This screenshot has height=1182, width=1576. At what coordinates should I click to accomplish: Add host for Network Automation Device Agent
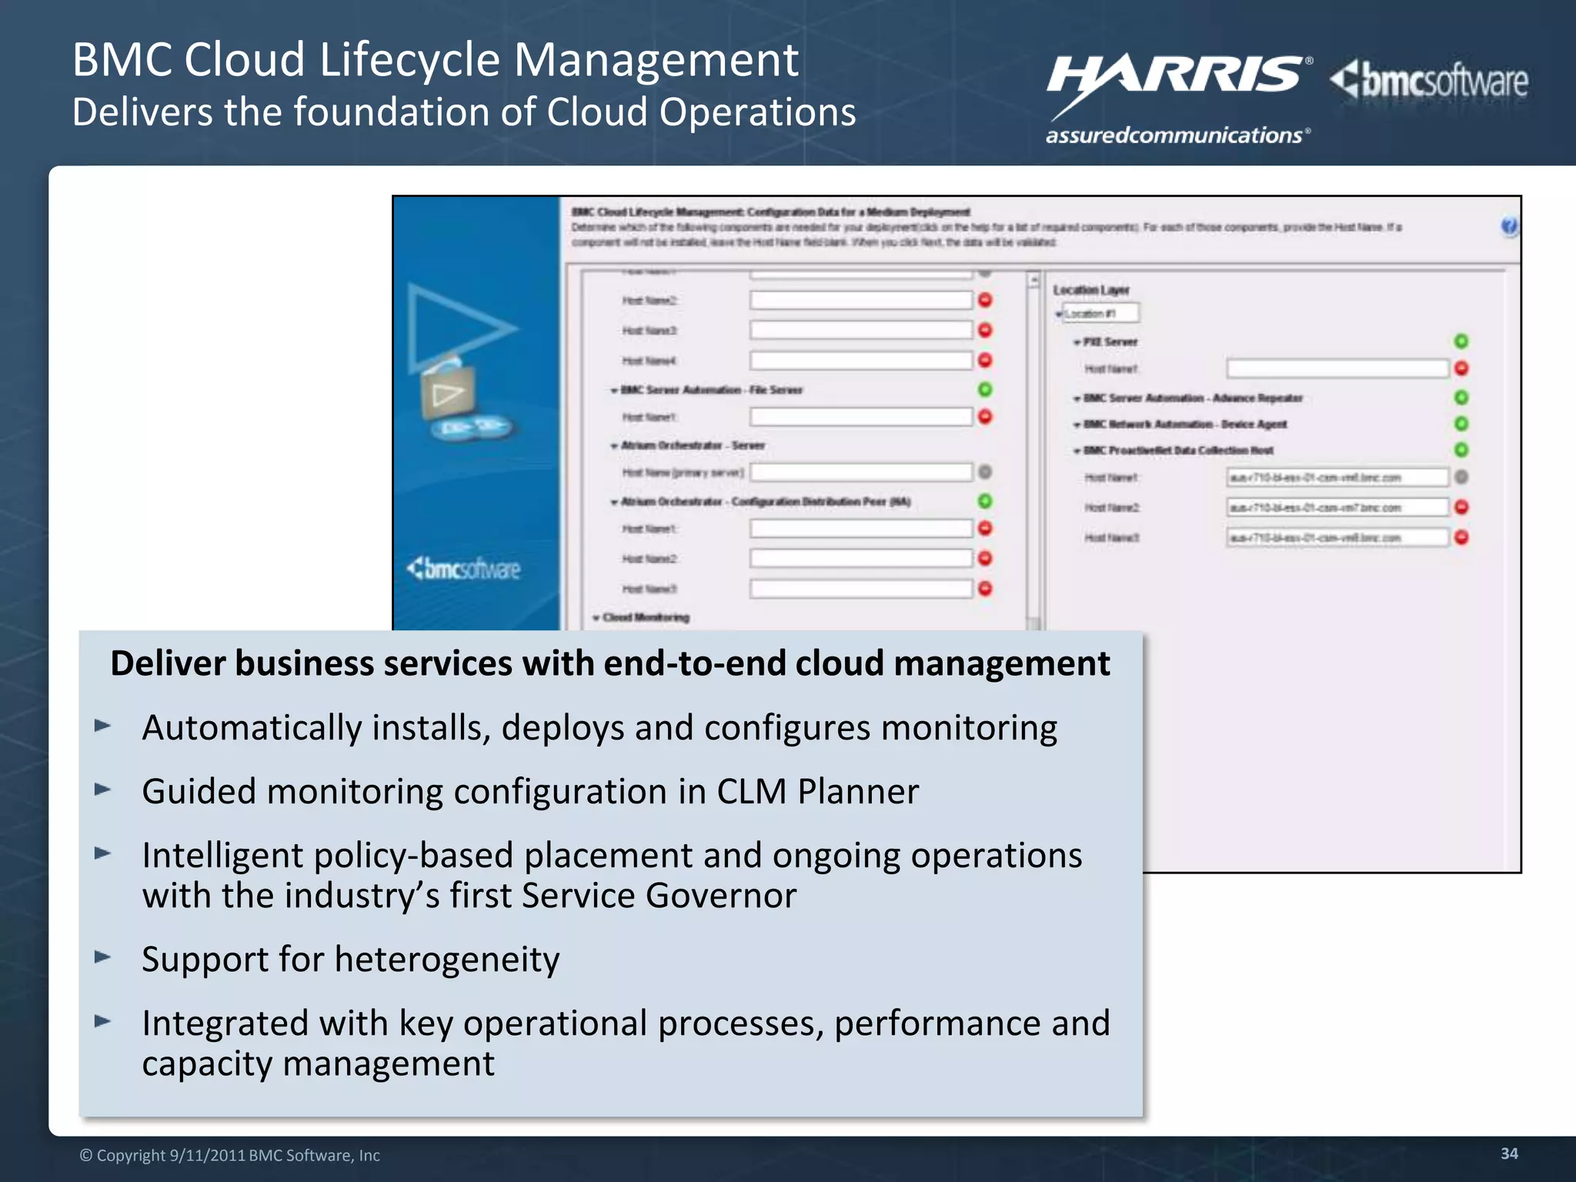[x=1461, y=424]
